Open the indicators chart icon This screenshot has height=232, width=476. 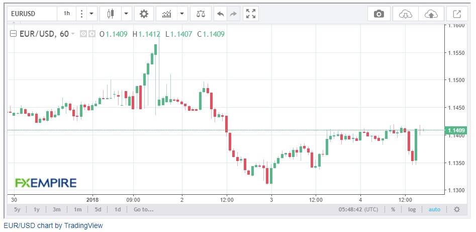(167, 14)
